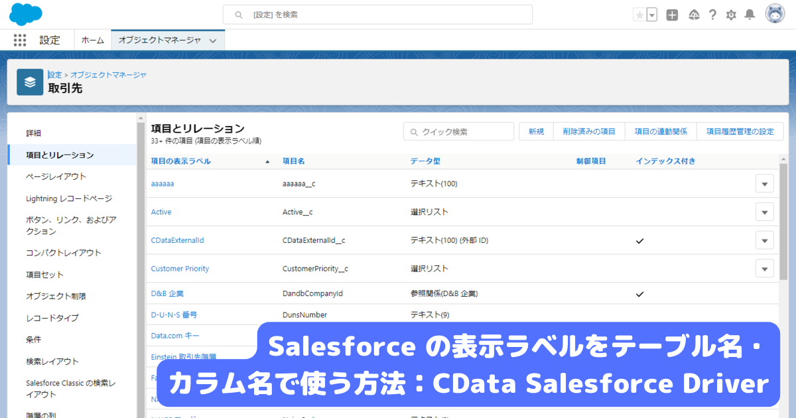The height and width of the screenshot is (418, 796).
Task: Open the Trailhead guidance icon
Action: (x=694, y=15)
